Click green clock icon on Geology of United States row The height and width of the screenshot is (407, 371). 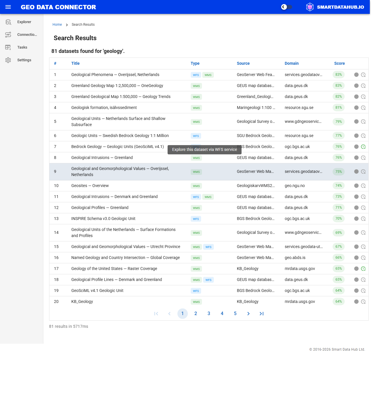point(363,269)
